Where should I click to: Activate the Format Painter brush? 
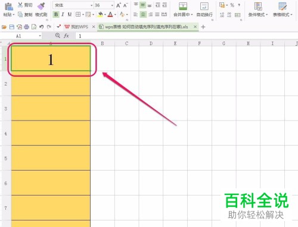(41, 7)
